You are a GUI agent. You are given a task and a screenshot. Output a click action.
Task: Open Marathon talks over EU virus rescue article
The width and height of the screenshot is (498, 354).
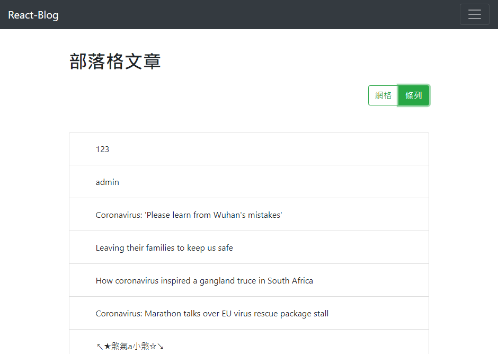point(249,313)
